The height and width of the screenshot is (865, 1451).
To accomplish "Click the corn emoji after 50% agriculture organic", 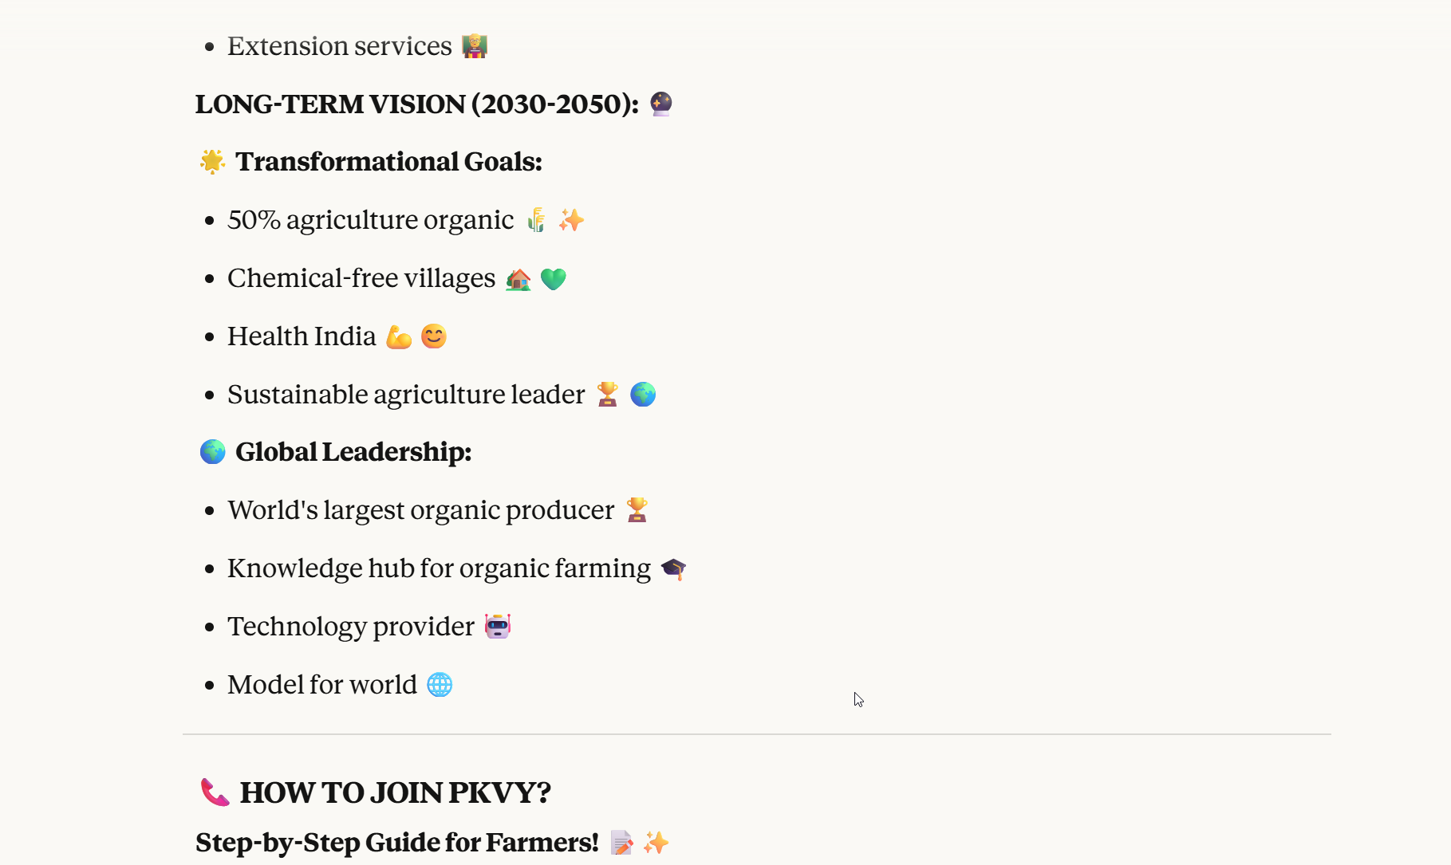I will pos(537,220).
